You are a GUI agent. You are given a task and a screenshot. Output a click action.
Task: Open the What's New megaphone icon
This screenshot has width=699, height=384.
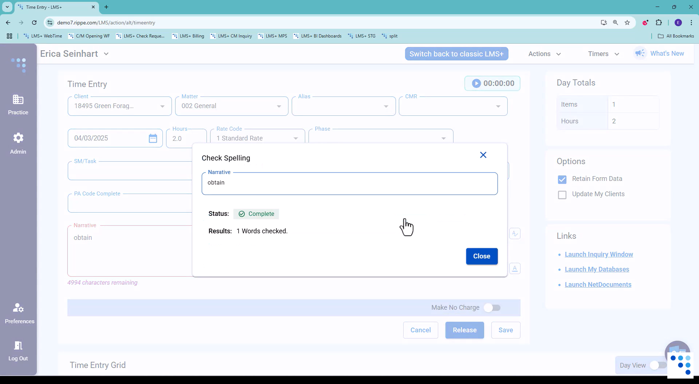pyautogui.click(x=640, y=53)
